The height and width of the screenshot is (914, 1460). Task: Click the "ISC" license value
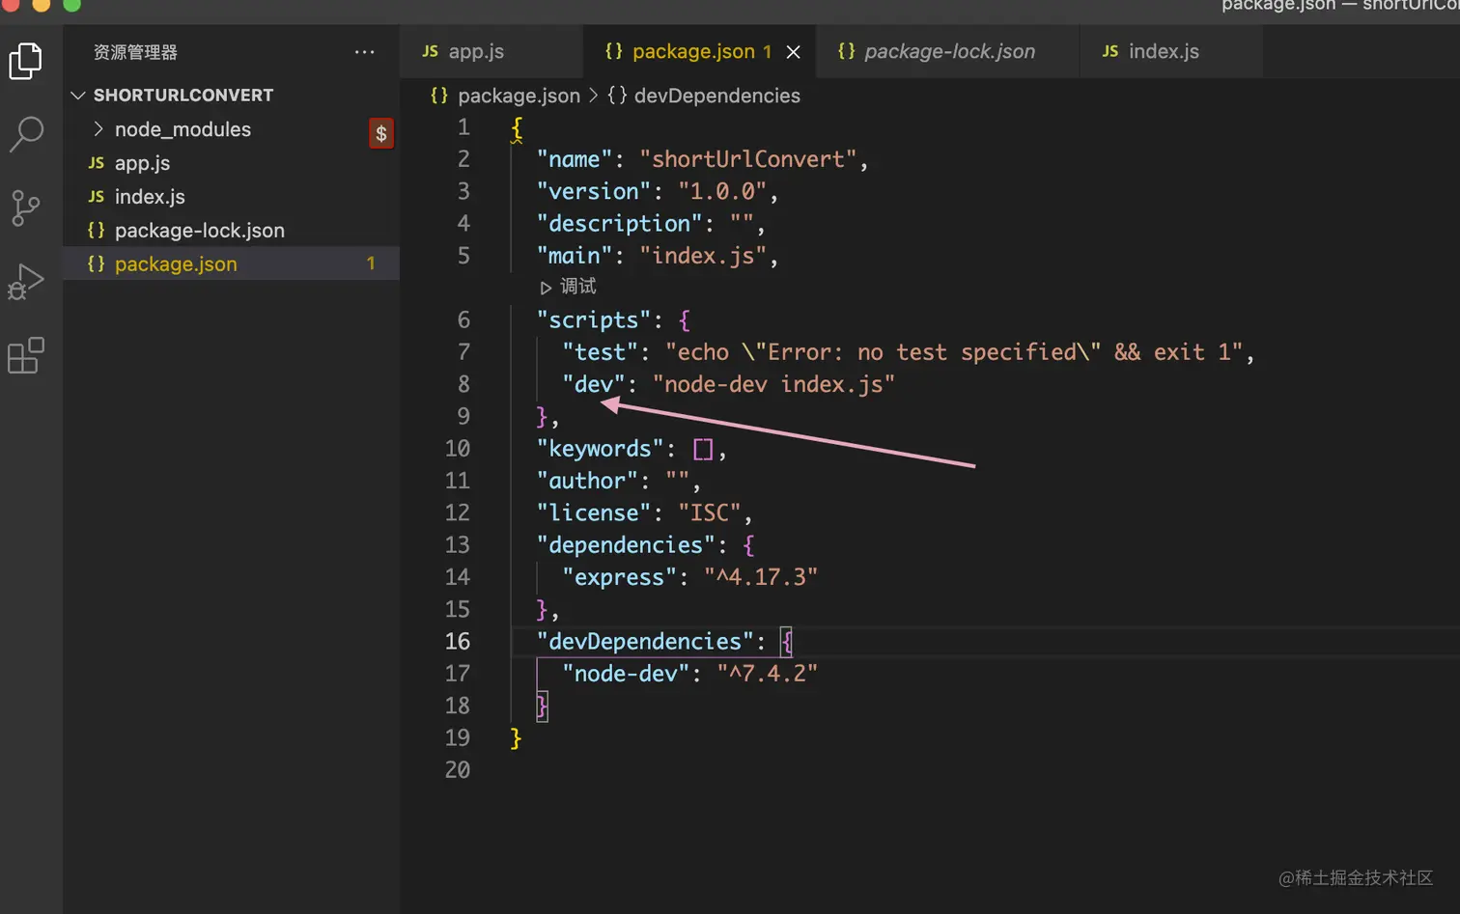click(710, 512)
